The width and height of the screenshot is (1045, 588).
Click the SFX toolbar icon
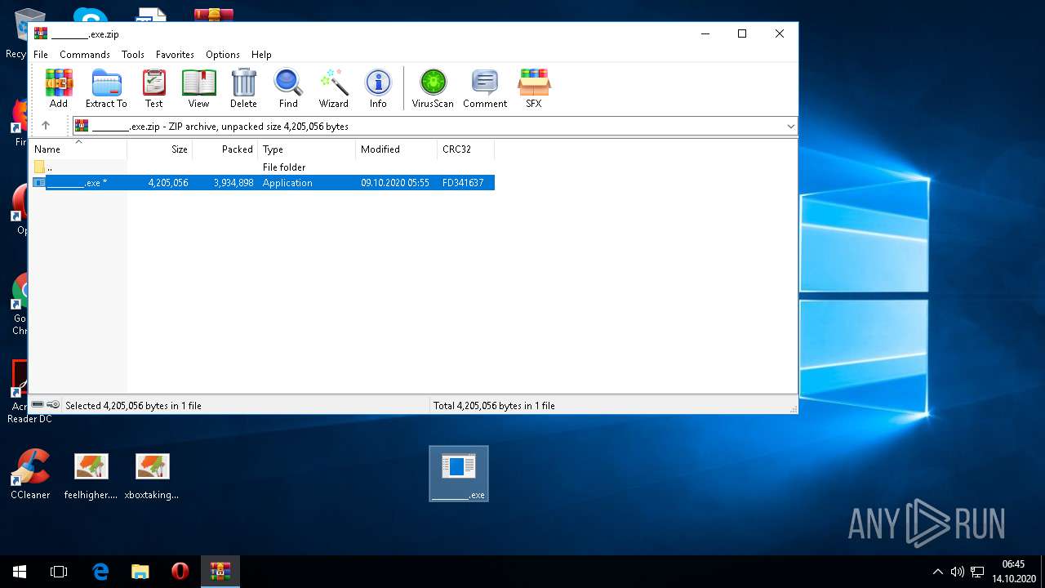click(534, 88)
